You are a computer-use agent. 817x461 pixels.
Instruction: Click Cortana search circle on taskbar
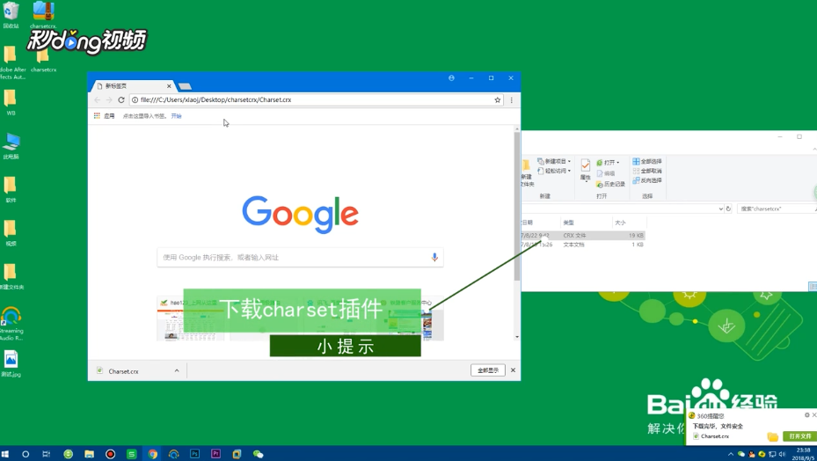25,454
